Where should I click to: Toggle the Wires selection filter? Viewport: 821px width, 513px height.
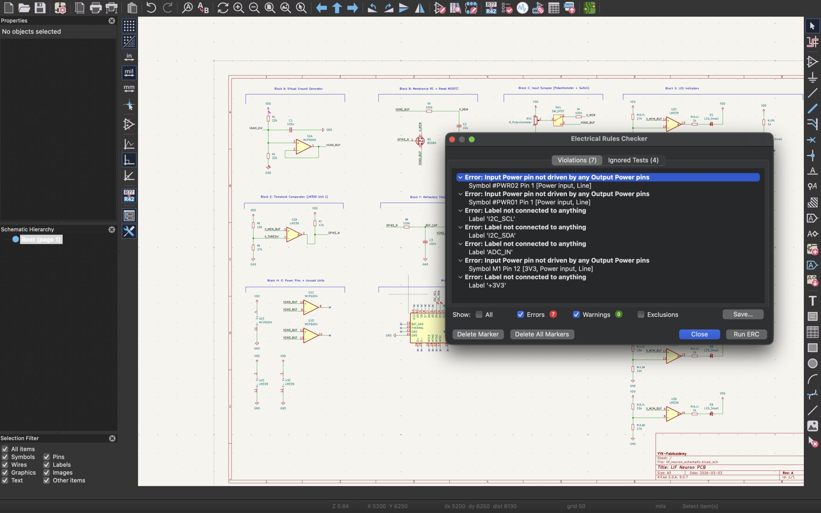tap(5, 465)
